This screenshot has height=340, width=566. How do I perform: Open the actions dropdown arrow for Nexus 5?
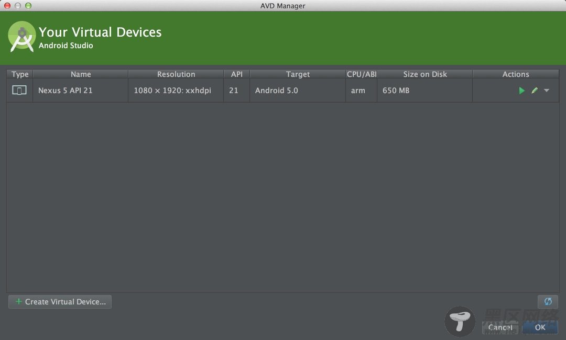(547, 90)
